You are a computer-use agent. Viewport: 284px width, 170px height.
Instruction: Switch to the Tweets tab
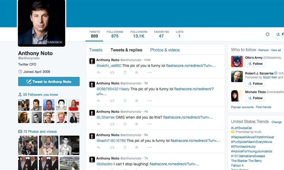tap(96, 50)
